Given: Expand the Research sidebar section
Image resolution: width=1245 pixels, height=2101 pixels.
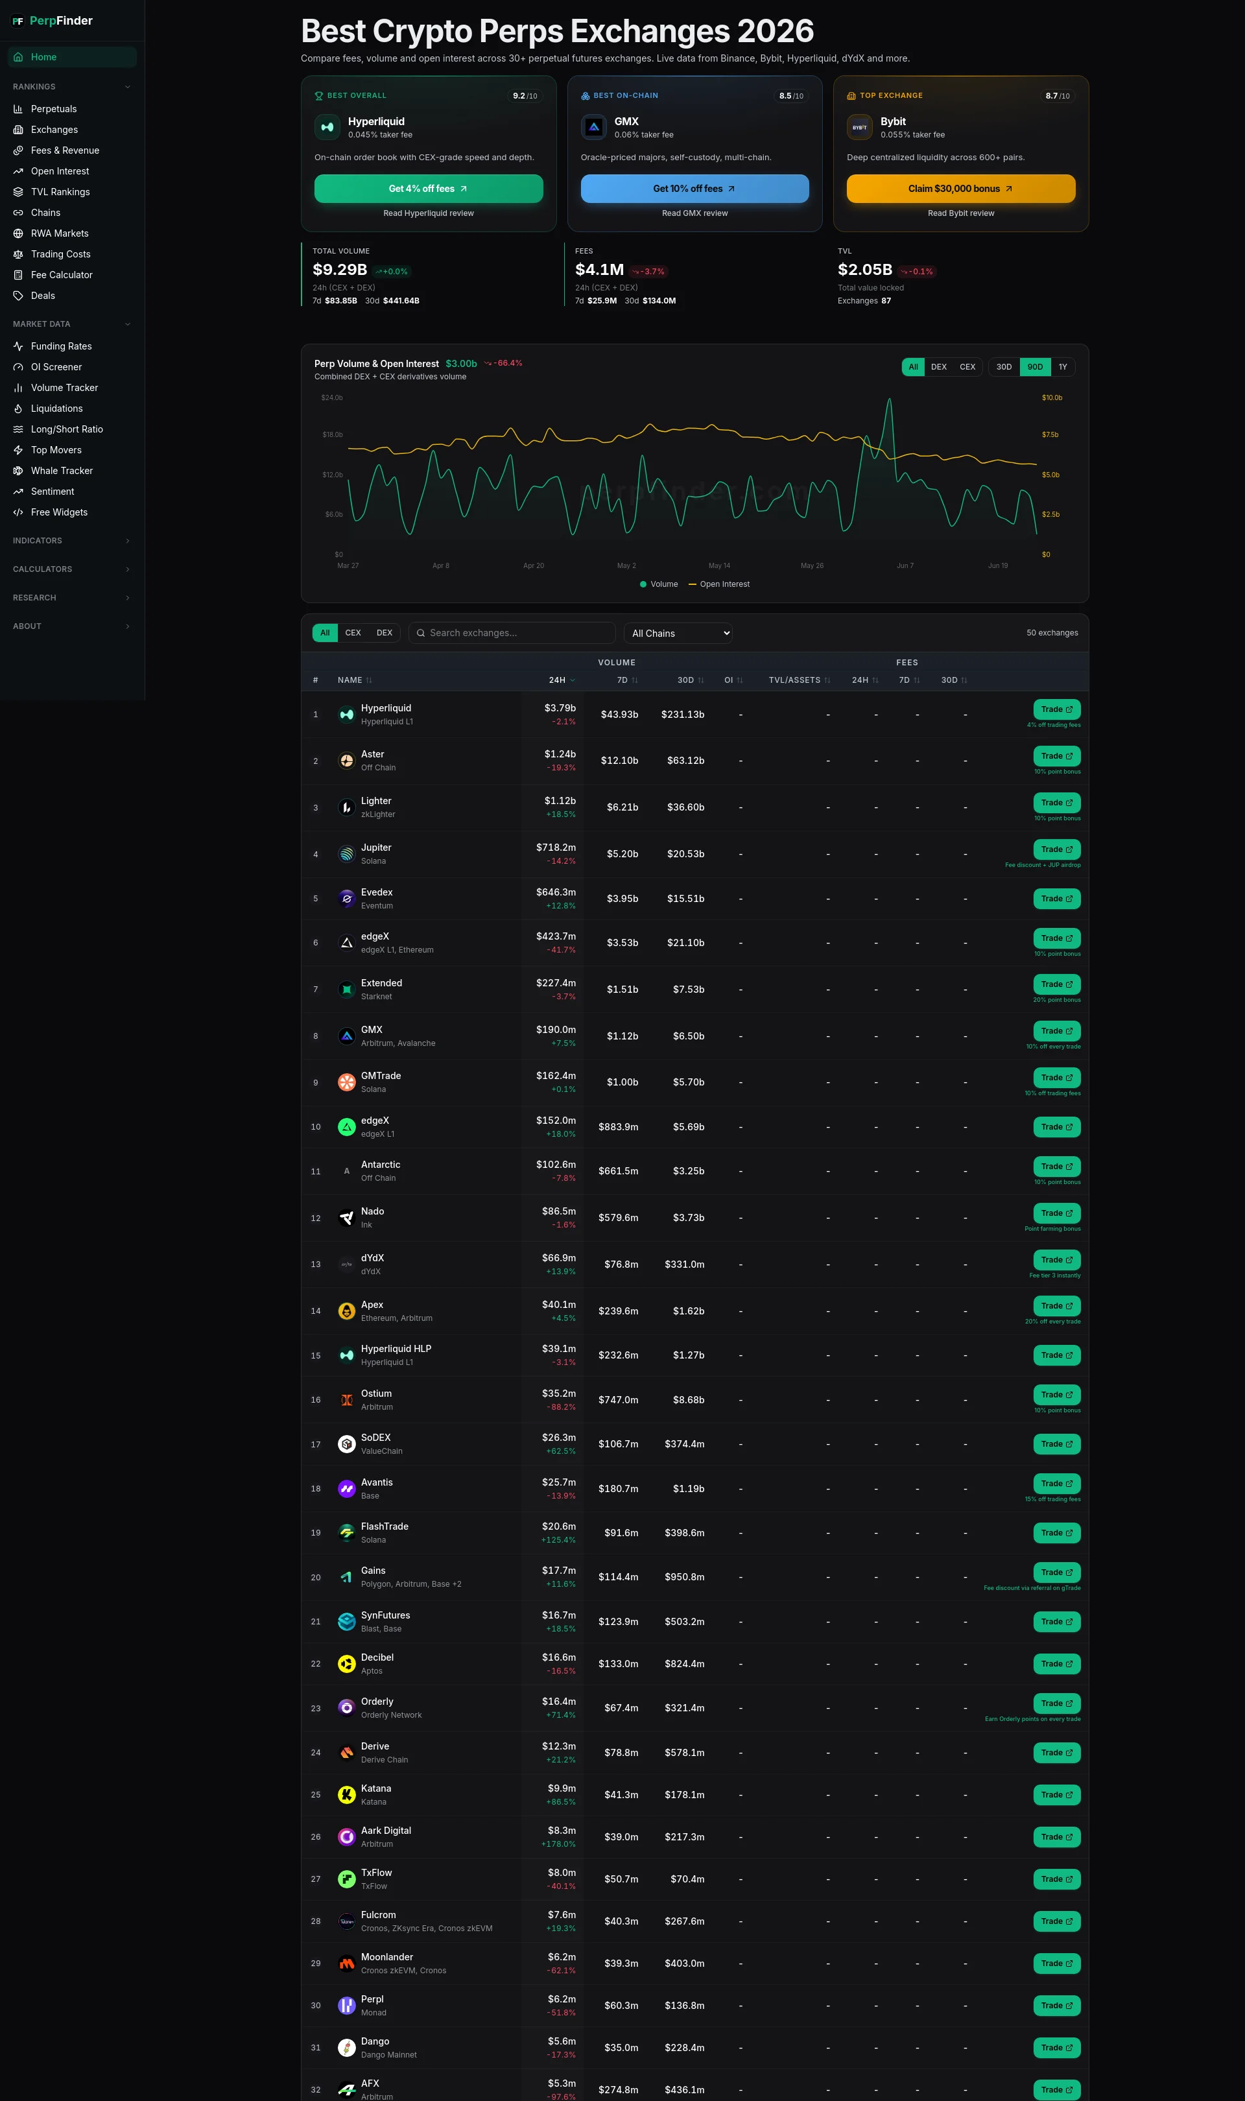Looking at the screenshot, I should (x=72, y=598).
